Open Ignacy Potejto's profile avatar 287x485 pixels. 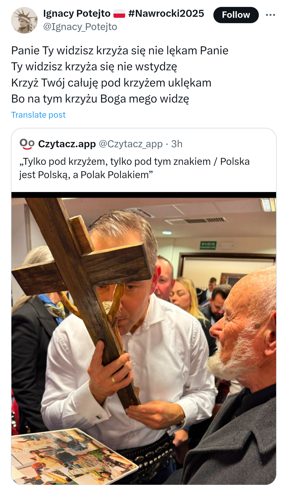tap(24, 20)
